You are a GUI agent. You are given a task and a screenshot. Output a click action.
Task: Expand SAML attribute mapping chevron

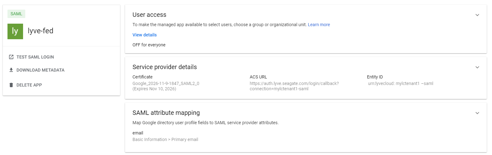tap(477, 113)
